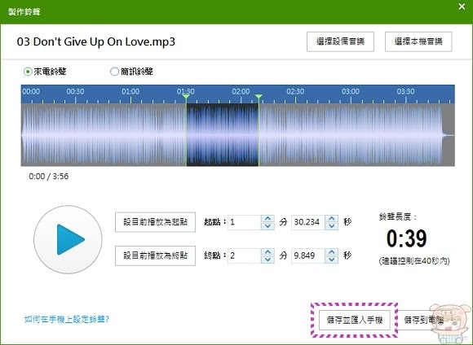Increase end point minutes with up arrow
Viewport: 473px width, 345px height.
point(267,252)
